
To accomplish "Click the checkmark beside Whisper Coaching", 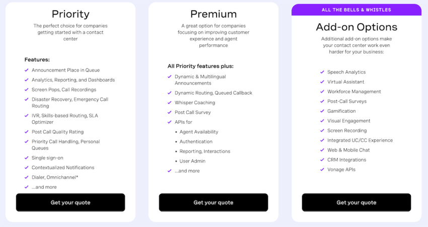I will point(170,103).
